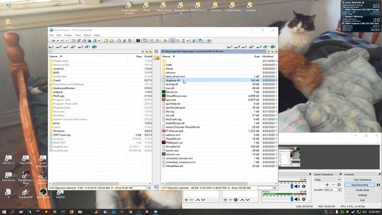
Task: Open the taskbar search icon
Action: coord(12,212)
